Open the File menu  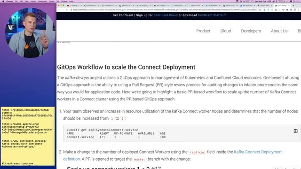point(16,1)
